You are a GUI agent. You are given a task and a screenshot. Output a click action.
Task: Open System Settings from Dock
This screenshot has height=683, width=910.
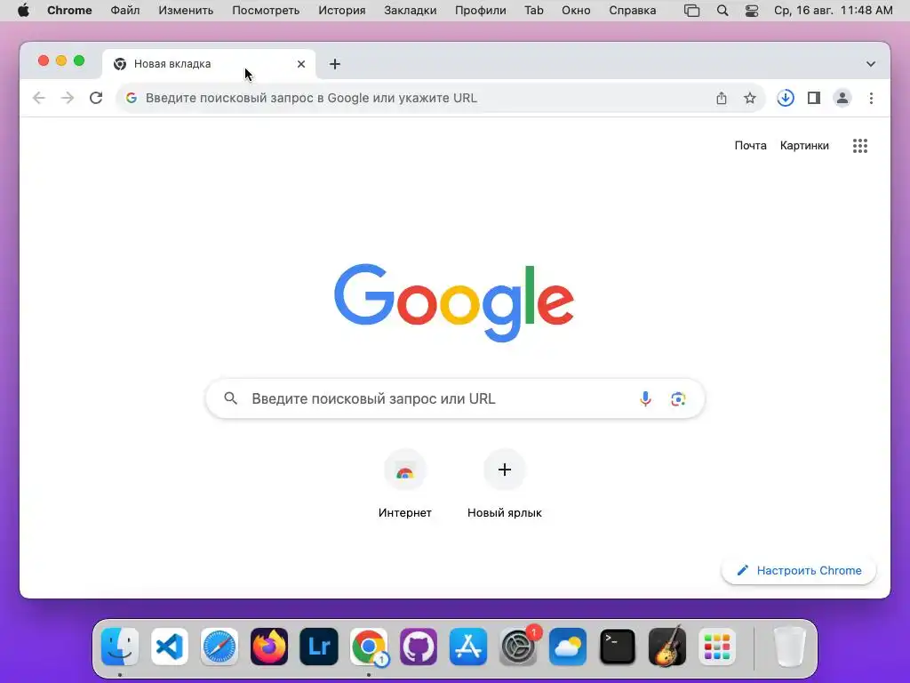[518, 647]
